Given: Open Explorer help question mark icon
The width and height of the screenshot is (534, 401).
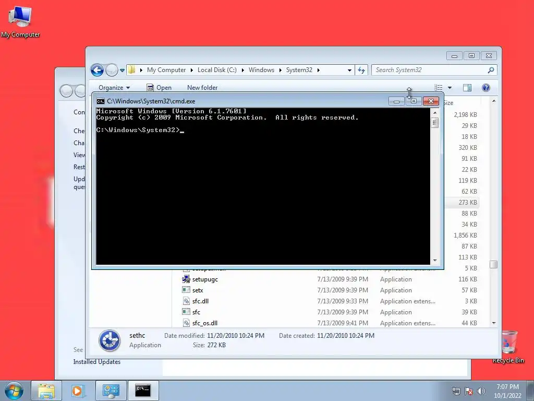Looking at the screenshot, I should coord(486,88).
